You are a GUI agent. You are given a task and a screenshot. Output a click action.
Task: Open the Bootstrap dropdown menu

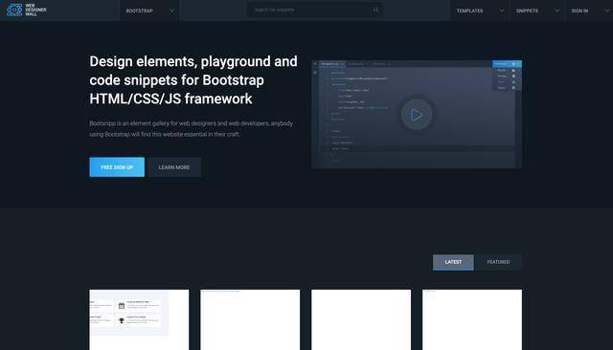click(149, 11)
